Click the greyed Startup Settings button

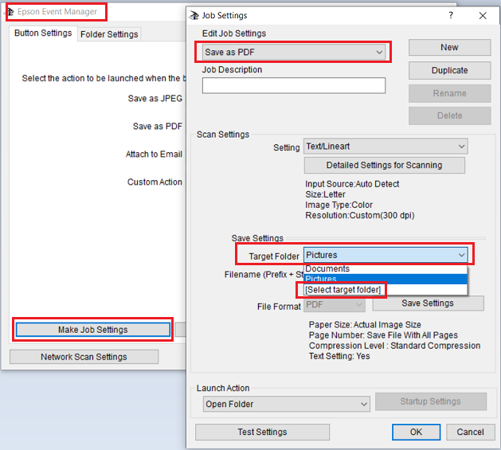tap(431, 401)
